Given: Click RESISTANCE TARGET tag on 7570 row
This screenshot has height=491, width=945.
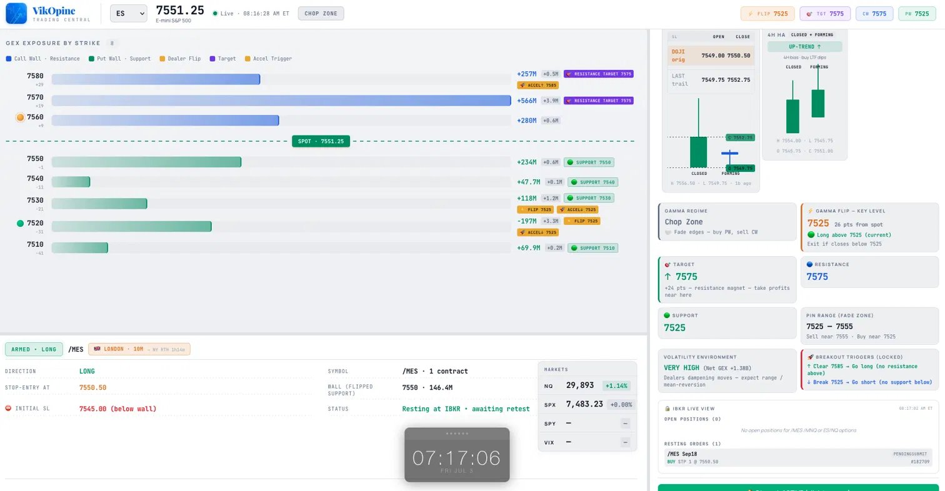Looking at the screenshot, I should pyautogui.click(x=599, y=101).
